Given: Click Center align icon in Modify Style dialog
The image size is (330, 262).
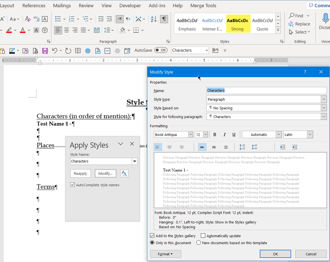Looking at the screenshot, I should pyautogui.click(x=169, y=147).
